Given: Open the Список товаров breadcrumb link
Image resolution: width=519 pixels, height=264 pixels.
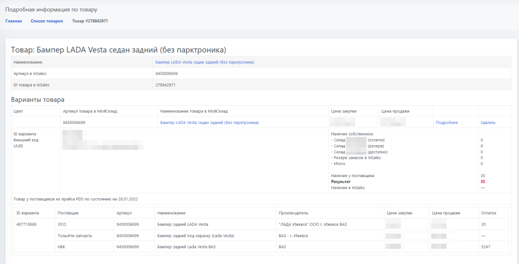Looking at the screenshot, I should (x=47, y=21).
